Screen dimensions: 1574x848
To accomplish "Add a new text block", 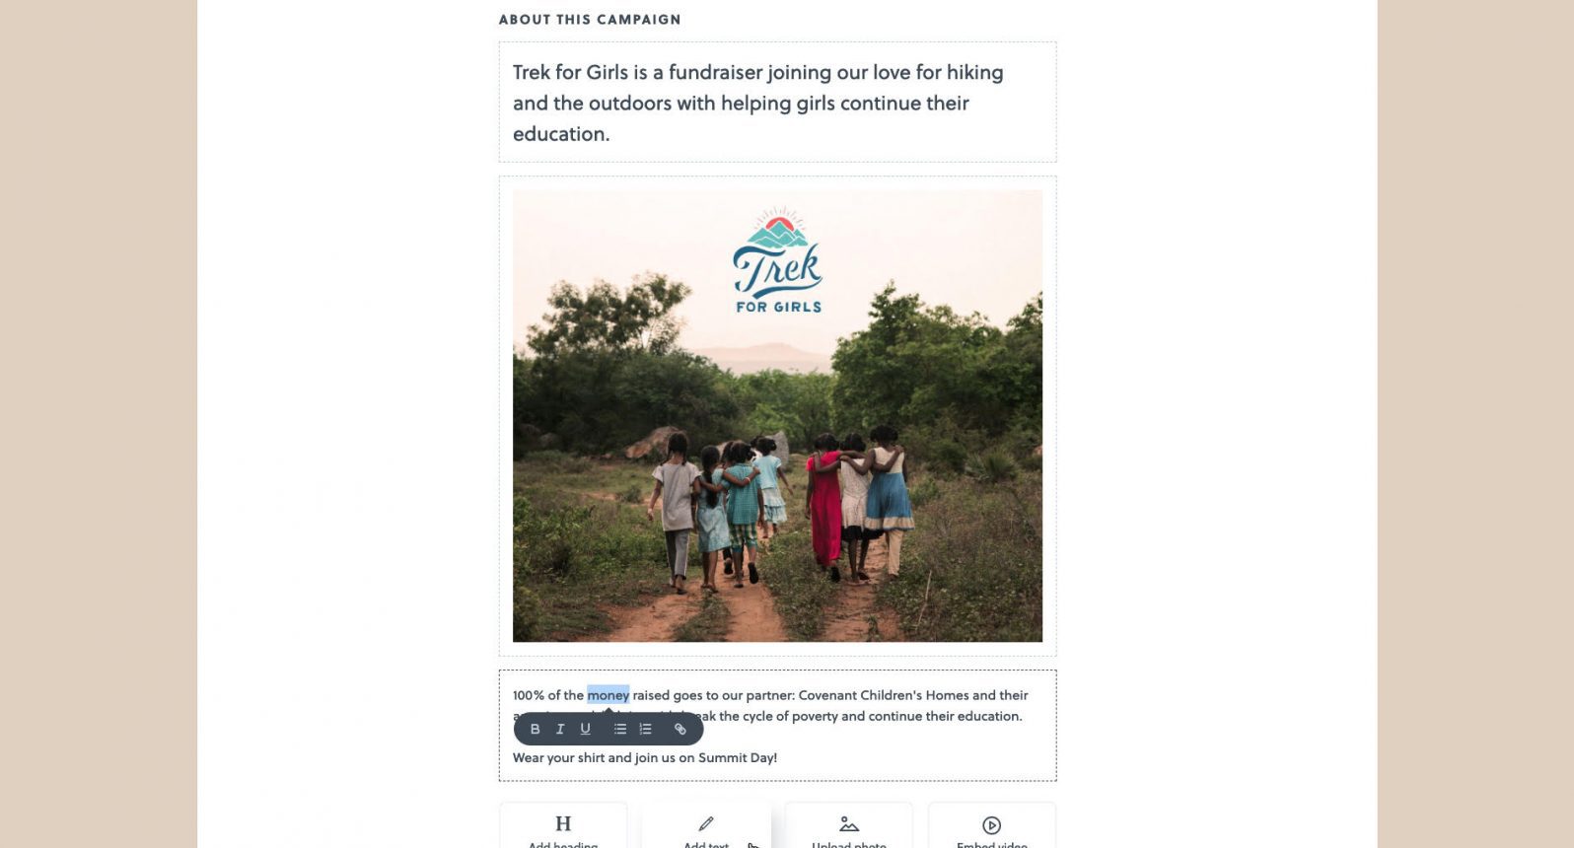I will (706, 828).
